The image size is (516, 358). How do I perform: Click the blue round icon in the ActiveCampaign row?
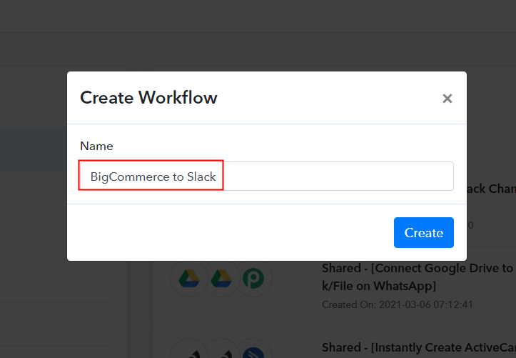click(255, 350)
